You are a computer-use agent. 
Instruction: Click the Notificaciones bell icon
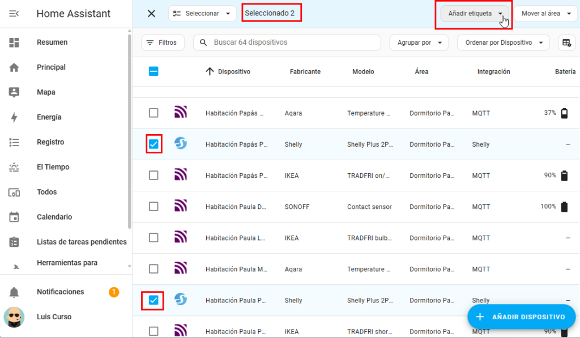[x=14, y=292]
